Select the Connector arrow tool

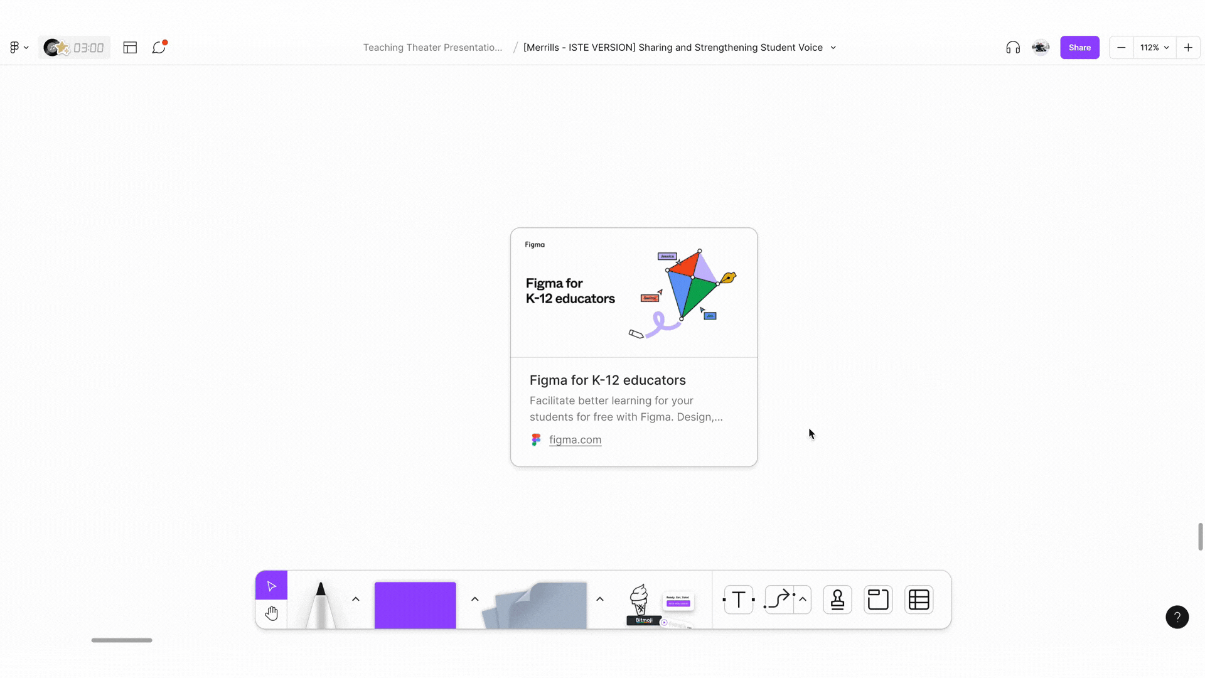781,600
